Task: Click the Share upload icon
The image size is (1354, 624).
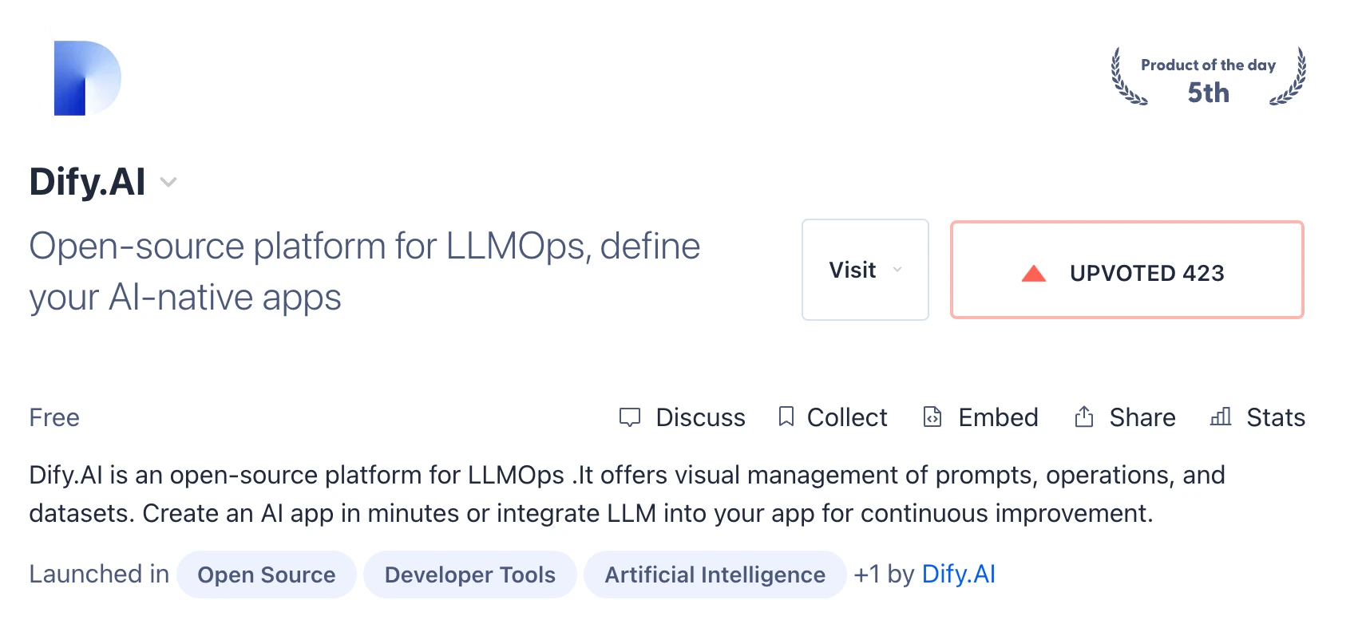Action: (1083, 417)
